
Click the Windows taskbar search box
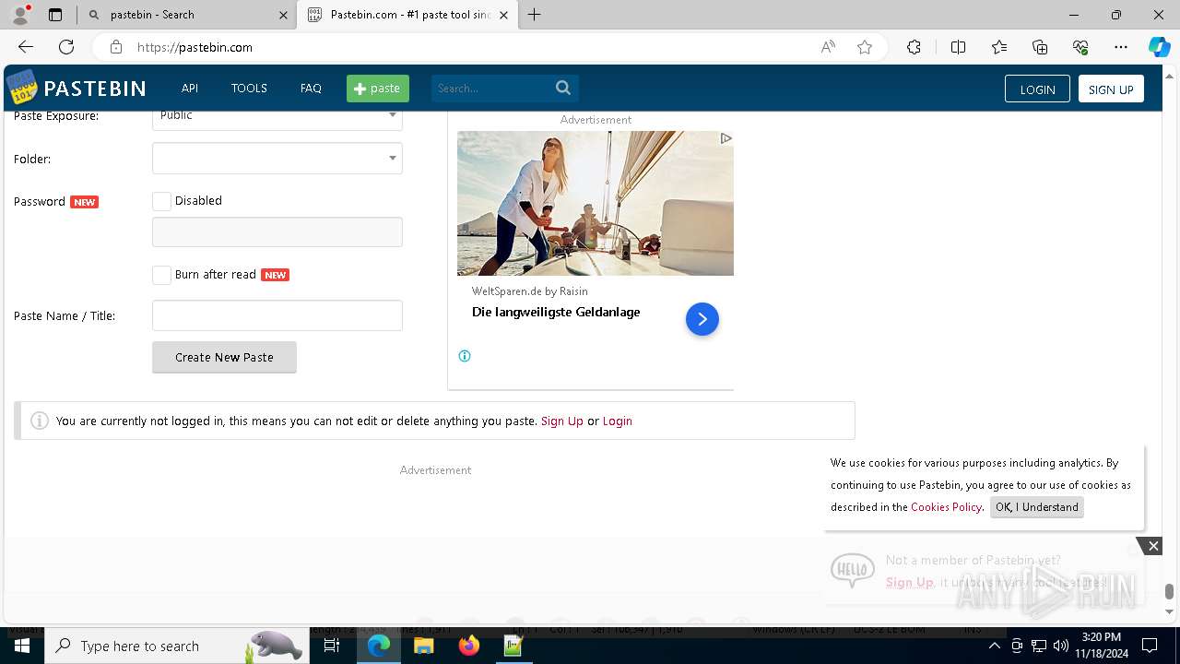click(175, 646)
